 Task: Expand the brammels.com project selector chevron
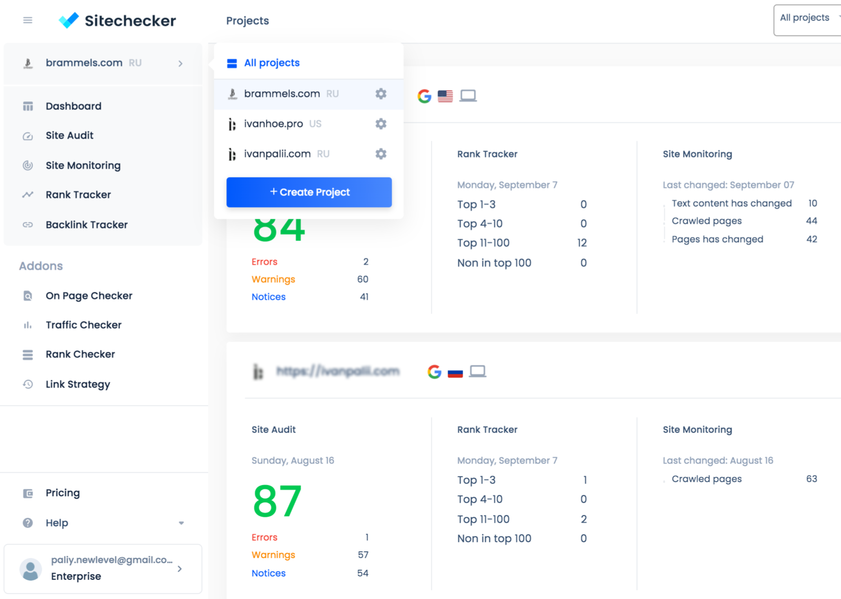point(181,64)
